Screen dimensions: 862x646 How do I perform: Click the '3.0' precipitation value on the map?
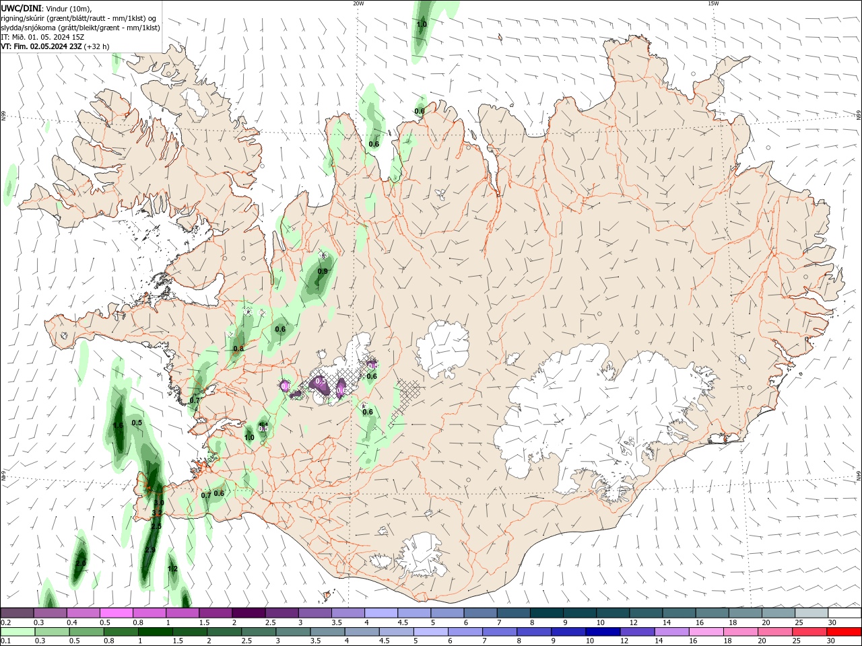(159, 503)
